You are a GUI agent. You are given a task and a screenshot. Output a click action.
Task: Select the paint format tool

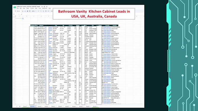[30, 11]
